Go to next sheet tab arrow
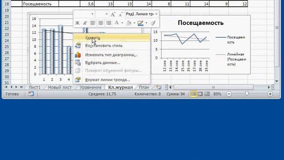This screenshot has height=160, width=284. click(16, 87)
